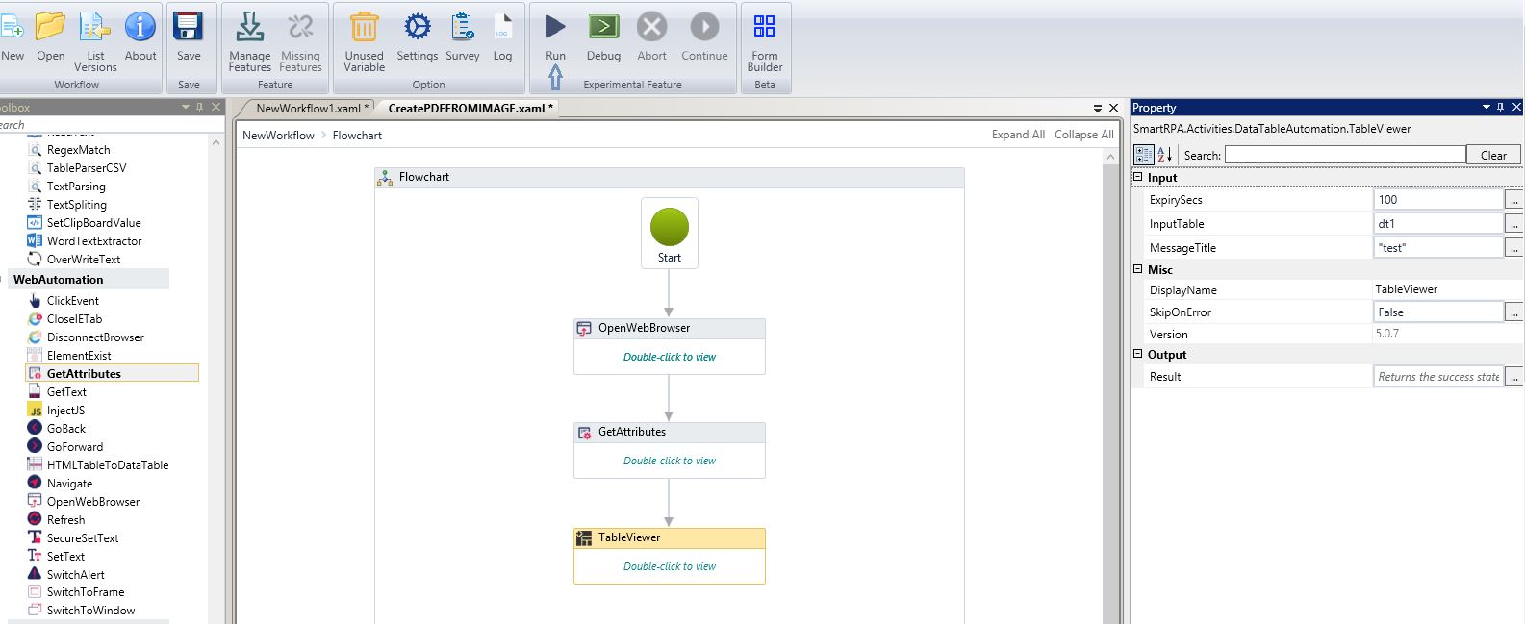Image resolution: width=1525 pixels, height=624 pixels.
Task: Open the Settings gear in ribbon
Action: (x=417, y=28)
